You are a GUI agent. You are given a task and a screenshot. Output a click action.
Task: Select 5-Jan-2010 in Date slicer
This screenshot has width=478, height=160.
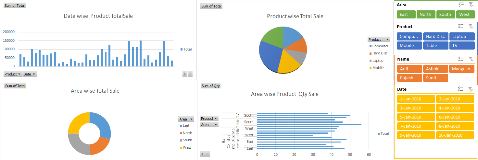point(416,117)
